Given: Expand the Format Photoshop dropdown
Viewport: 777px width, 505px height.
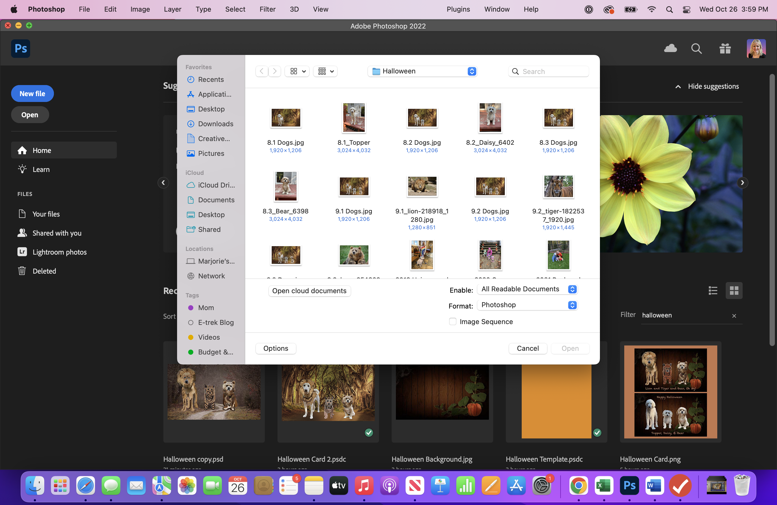Looking at the screenshot, I should (527, 305).
